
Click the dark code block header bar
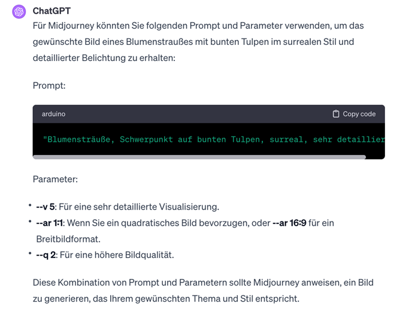click(x=180, y=114)
